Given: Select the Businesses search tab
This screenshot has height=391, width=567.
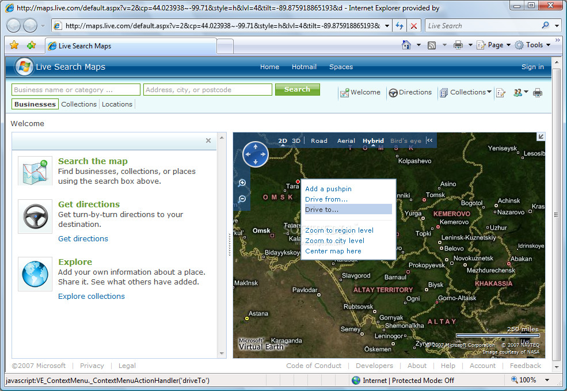Looking at the screenshot, I should pyautogui.click(x=35, y=104).
